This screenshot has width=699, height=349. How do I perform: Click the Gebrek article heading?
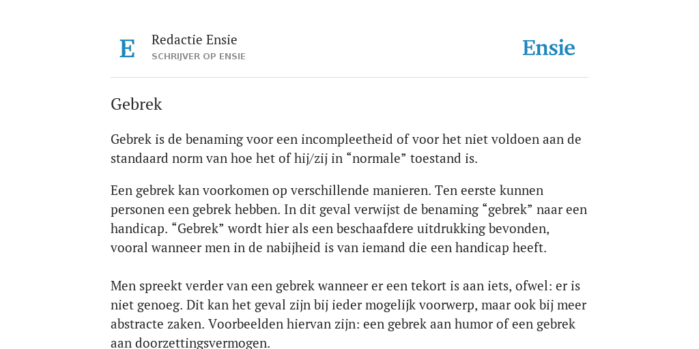pos(137,104)
